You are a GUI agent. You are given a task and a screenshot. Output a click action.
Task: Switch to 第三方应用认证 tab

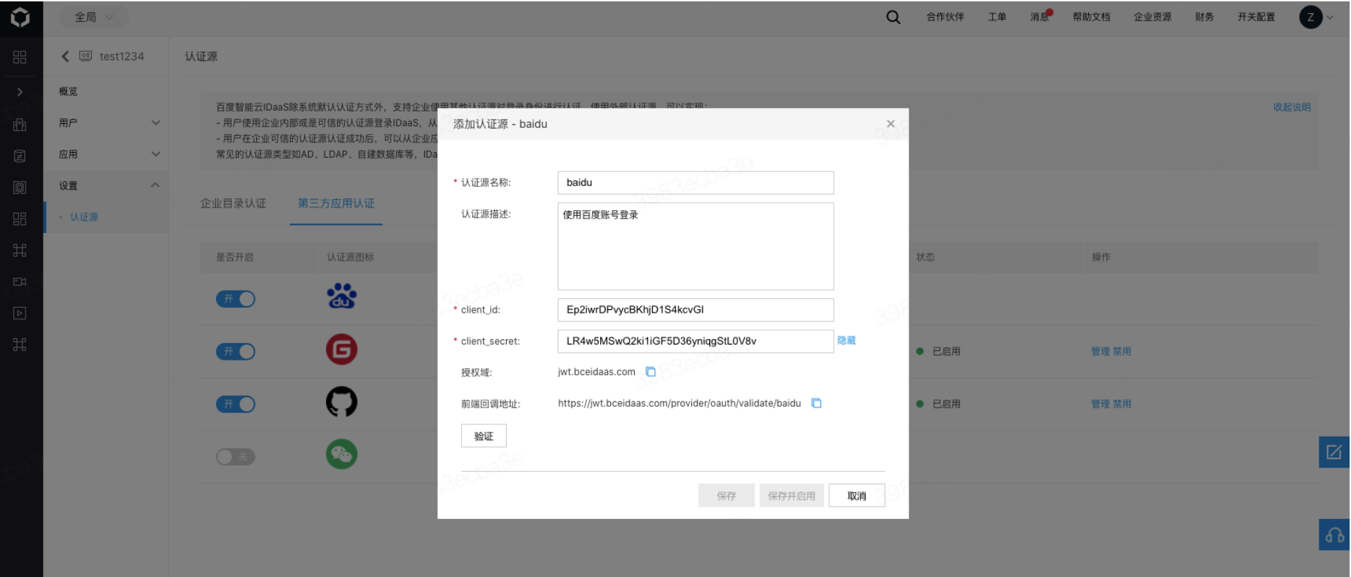[x=336, y=203]
